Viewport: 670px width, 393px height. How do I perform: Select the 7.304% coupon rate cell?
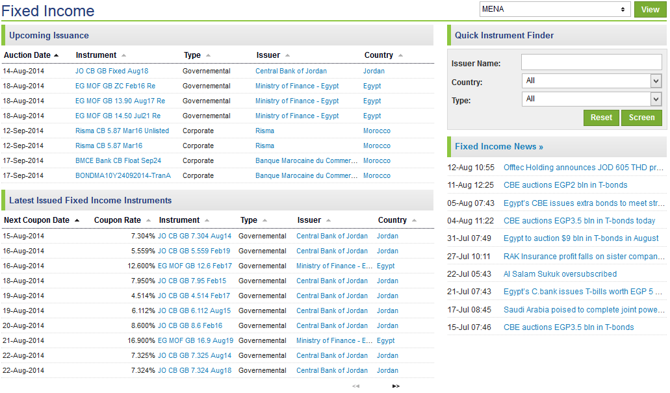(143, 236)
